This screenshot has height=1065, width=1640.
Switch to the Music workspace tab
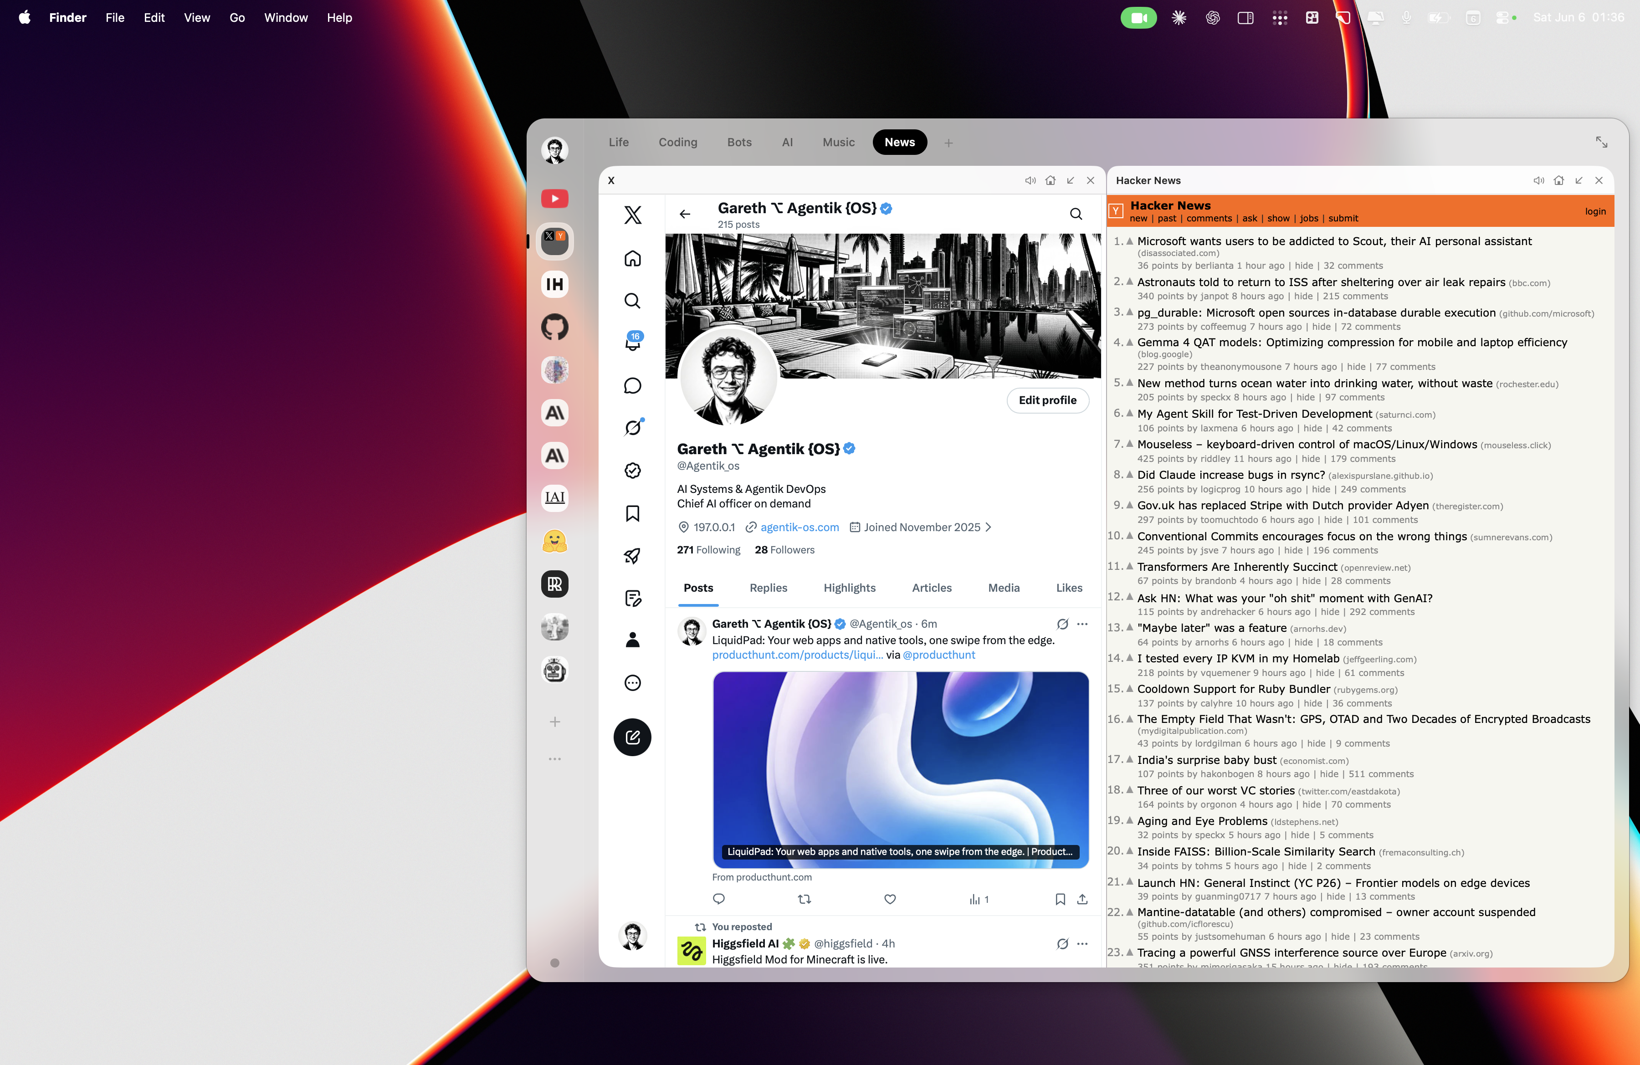tap(839, 142)
